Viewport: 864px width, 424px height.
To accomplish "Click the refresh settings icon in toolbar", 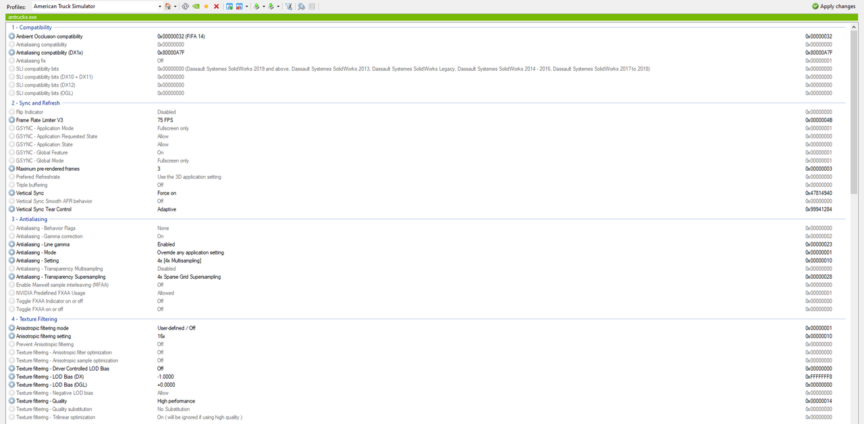I will pos(185,6).
